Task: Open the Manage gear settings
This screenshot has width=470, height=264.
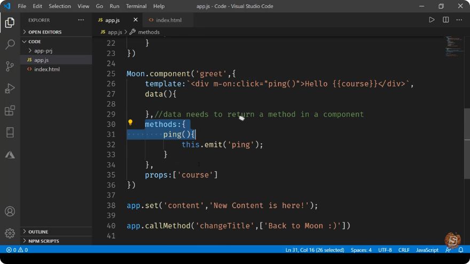Action: coord(10,233)
